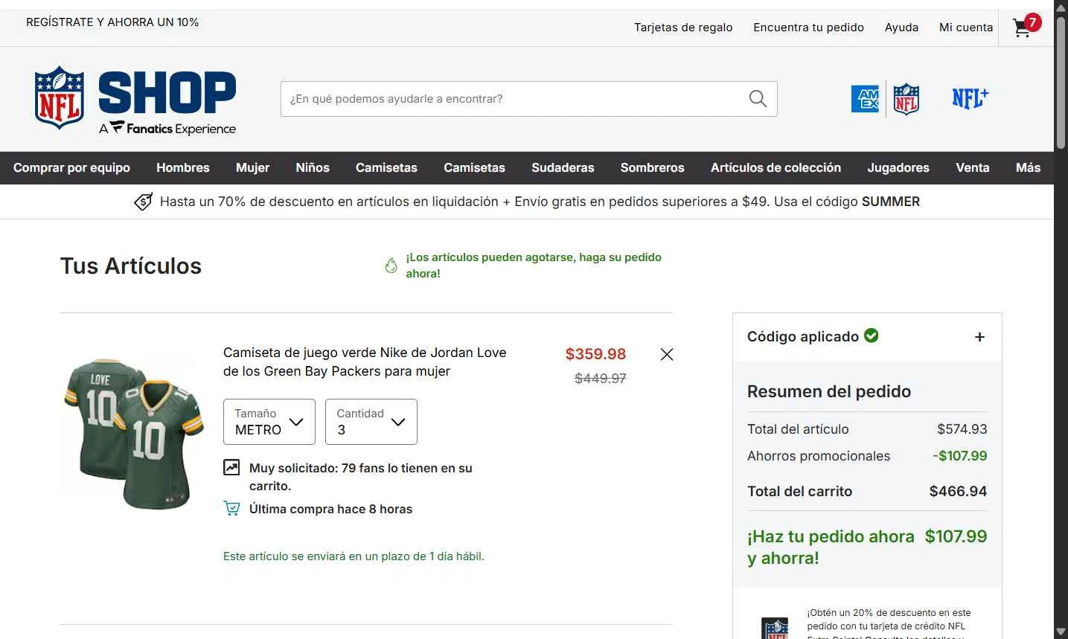Go to 'Tarjetas de regalo'
The image size is (1068, 639).
(x=683, y=28)
